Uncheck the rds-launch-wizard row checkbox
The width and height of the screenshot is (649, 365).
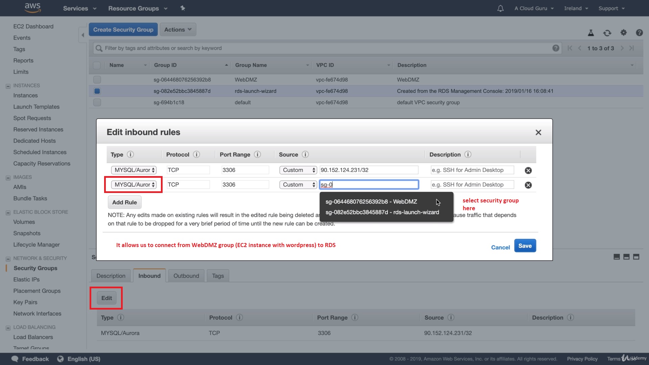pos(97,91)
